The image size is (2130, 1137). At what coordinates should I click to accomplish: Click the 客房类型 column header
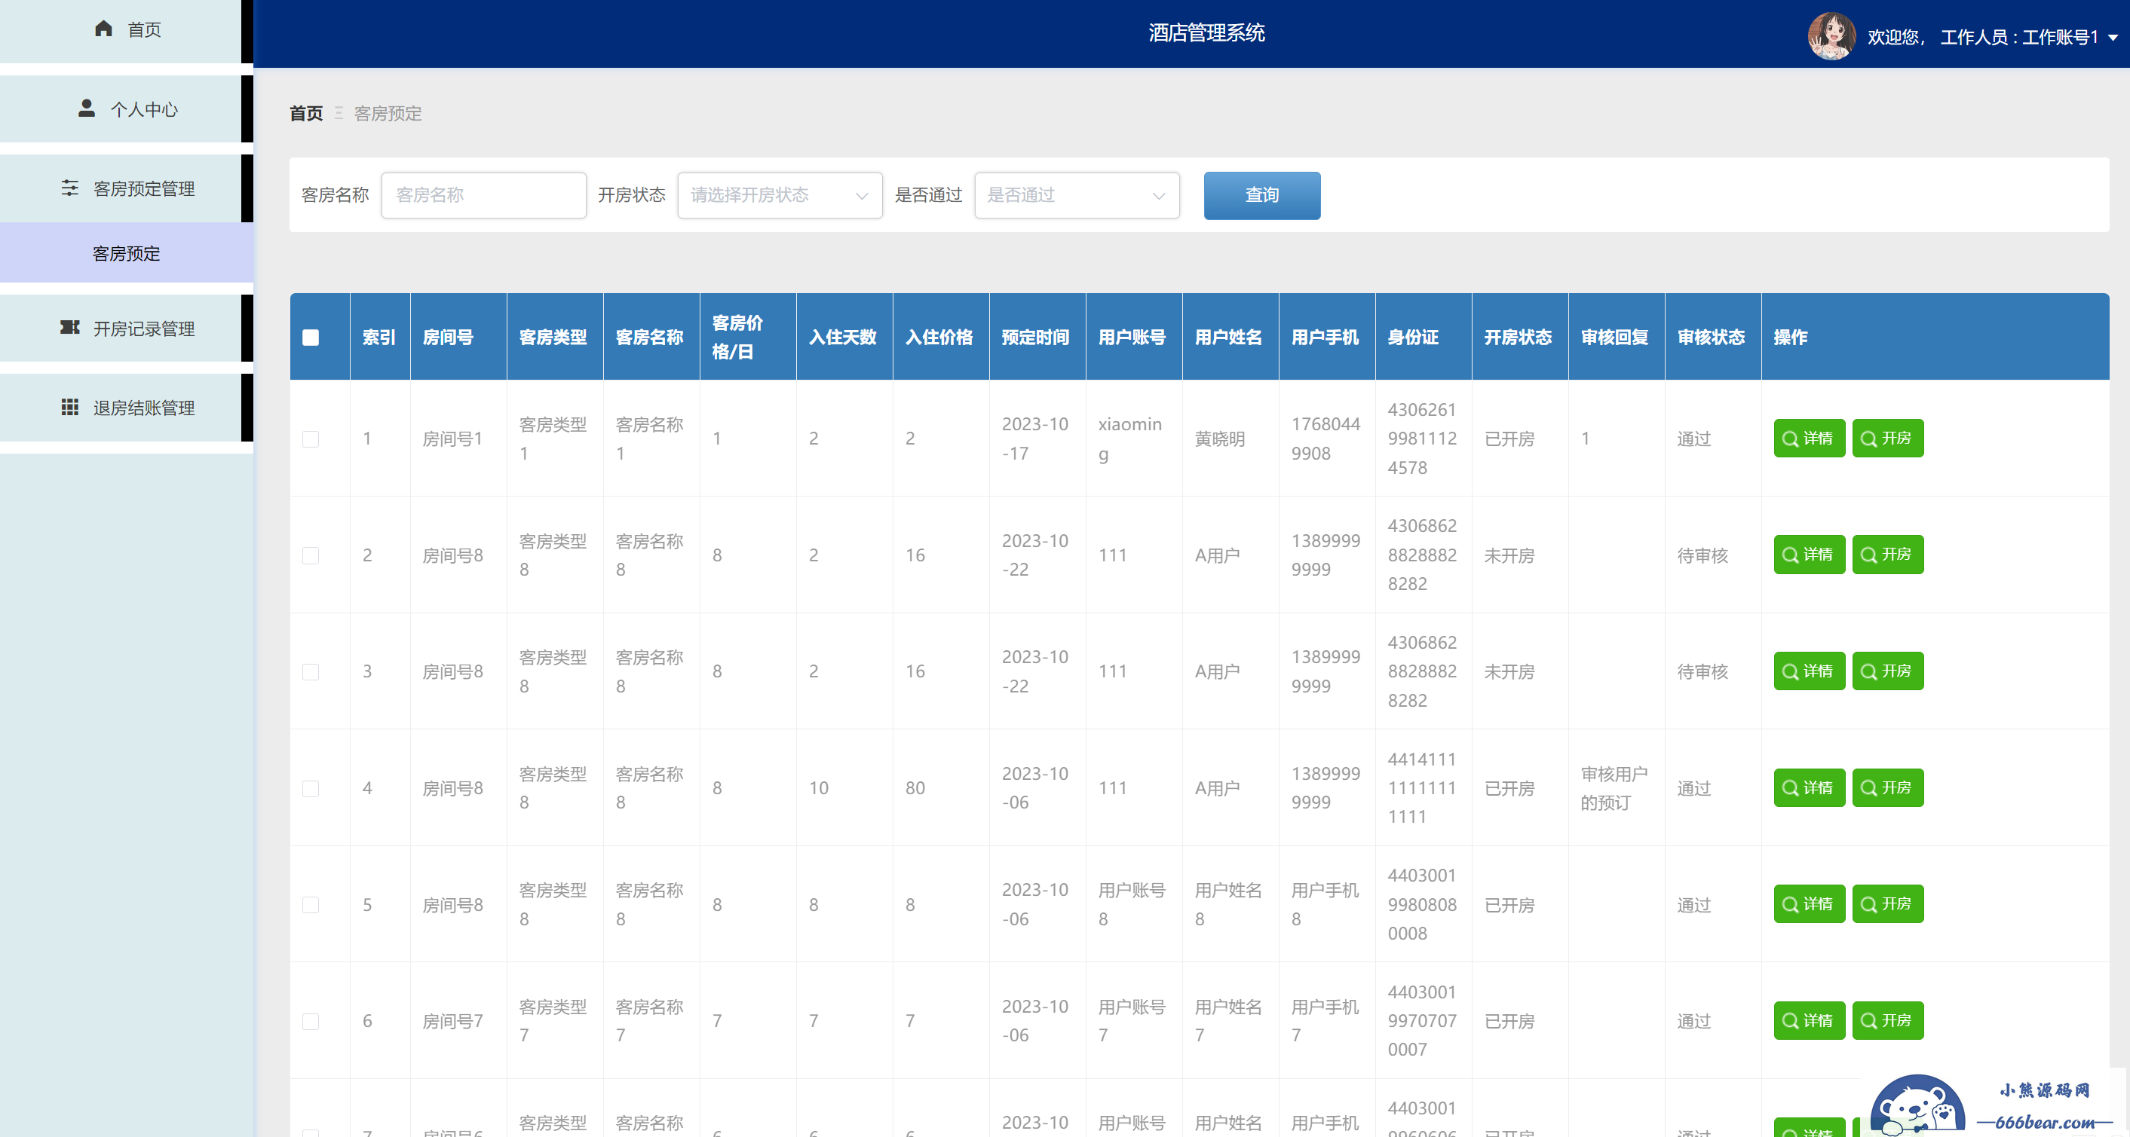[553, 337]
